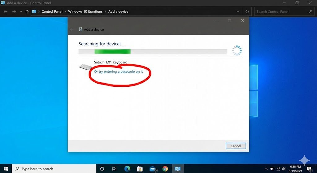This screenshot has height=173, width=317.
Task: Click the Control Panel address bar icon
Action: click(x=34, y=11)
